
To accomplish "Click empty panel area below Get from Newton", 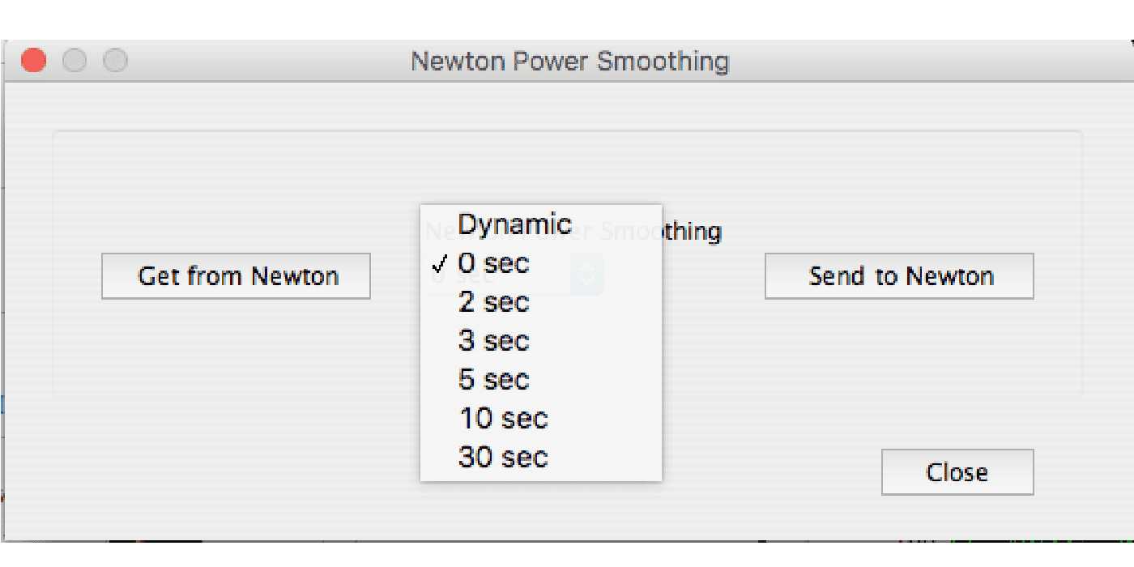I will click(235, 348).
